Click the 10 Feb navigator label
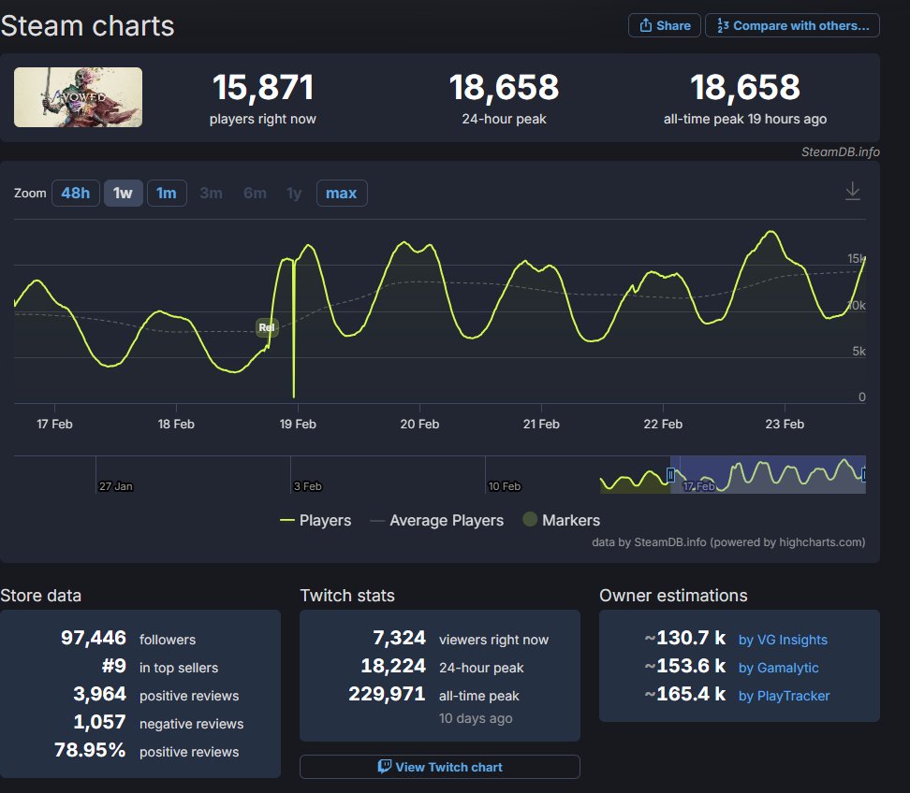 pos(505,486)
